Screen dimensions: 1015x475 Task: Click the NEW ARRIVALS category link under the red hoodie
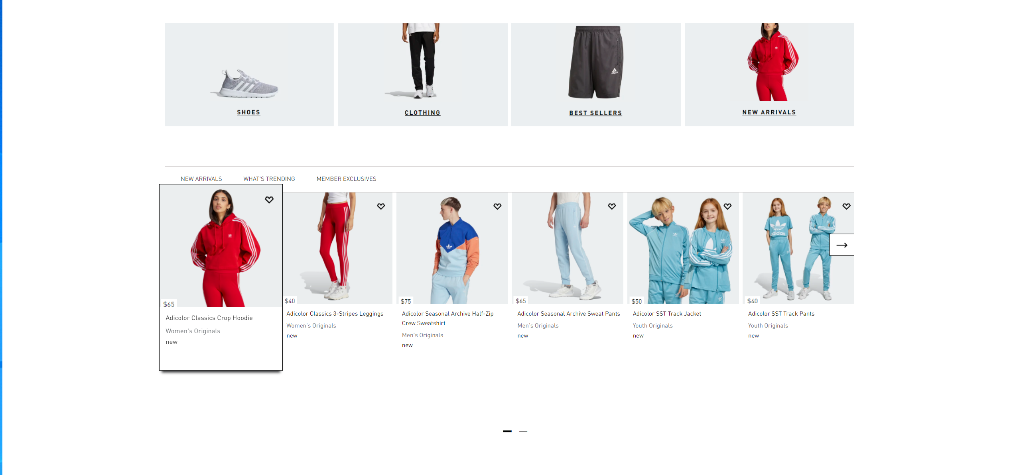pos(769,112)
